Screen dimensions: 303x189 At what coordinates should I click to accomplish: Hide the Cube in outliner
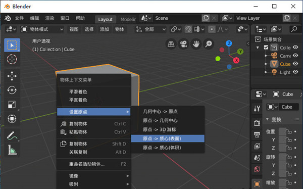point(295,64)
